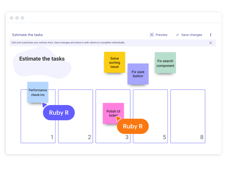Click the purple Ruby R cursor arrow
The height and width of the screenshot is (170, 227).
coord(44,105)
